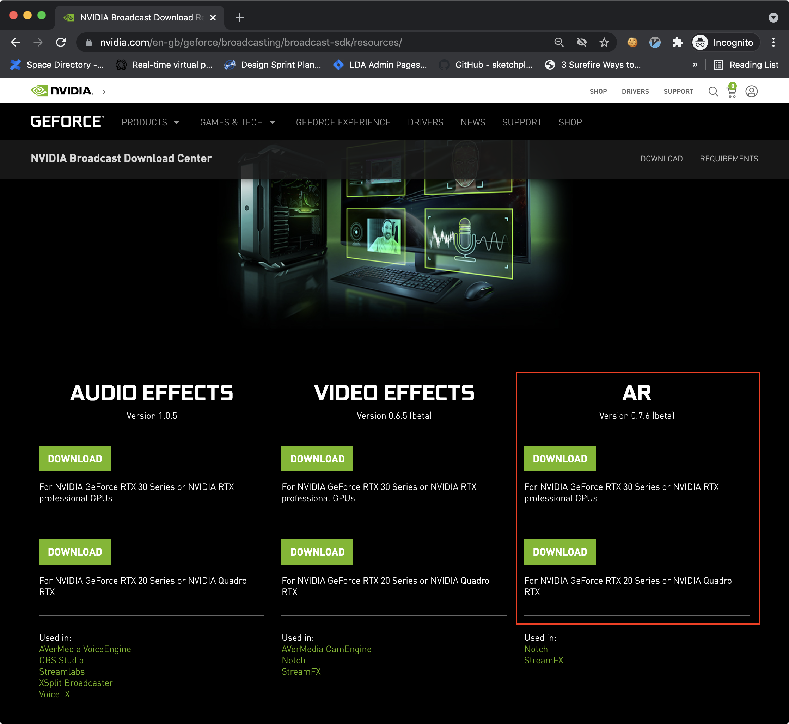Expand the chevron next to NVIDIA logo
Image resolution: width=789 pixels, height=724 pixels.
point(104,92)
